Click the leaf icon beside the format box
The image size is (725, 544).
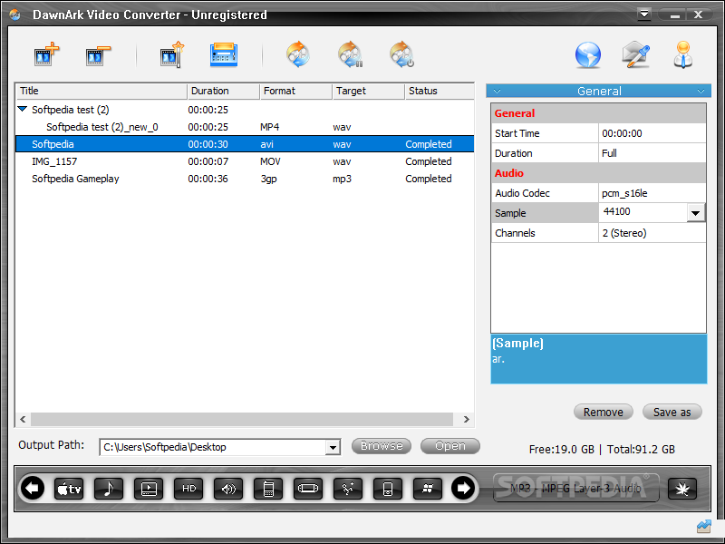pyautogui.click(x=682, y=489)
